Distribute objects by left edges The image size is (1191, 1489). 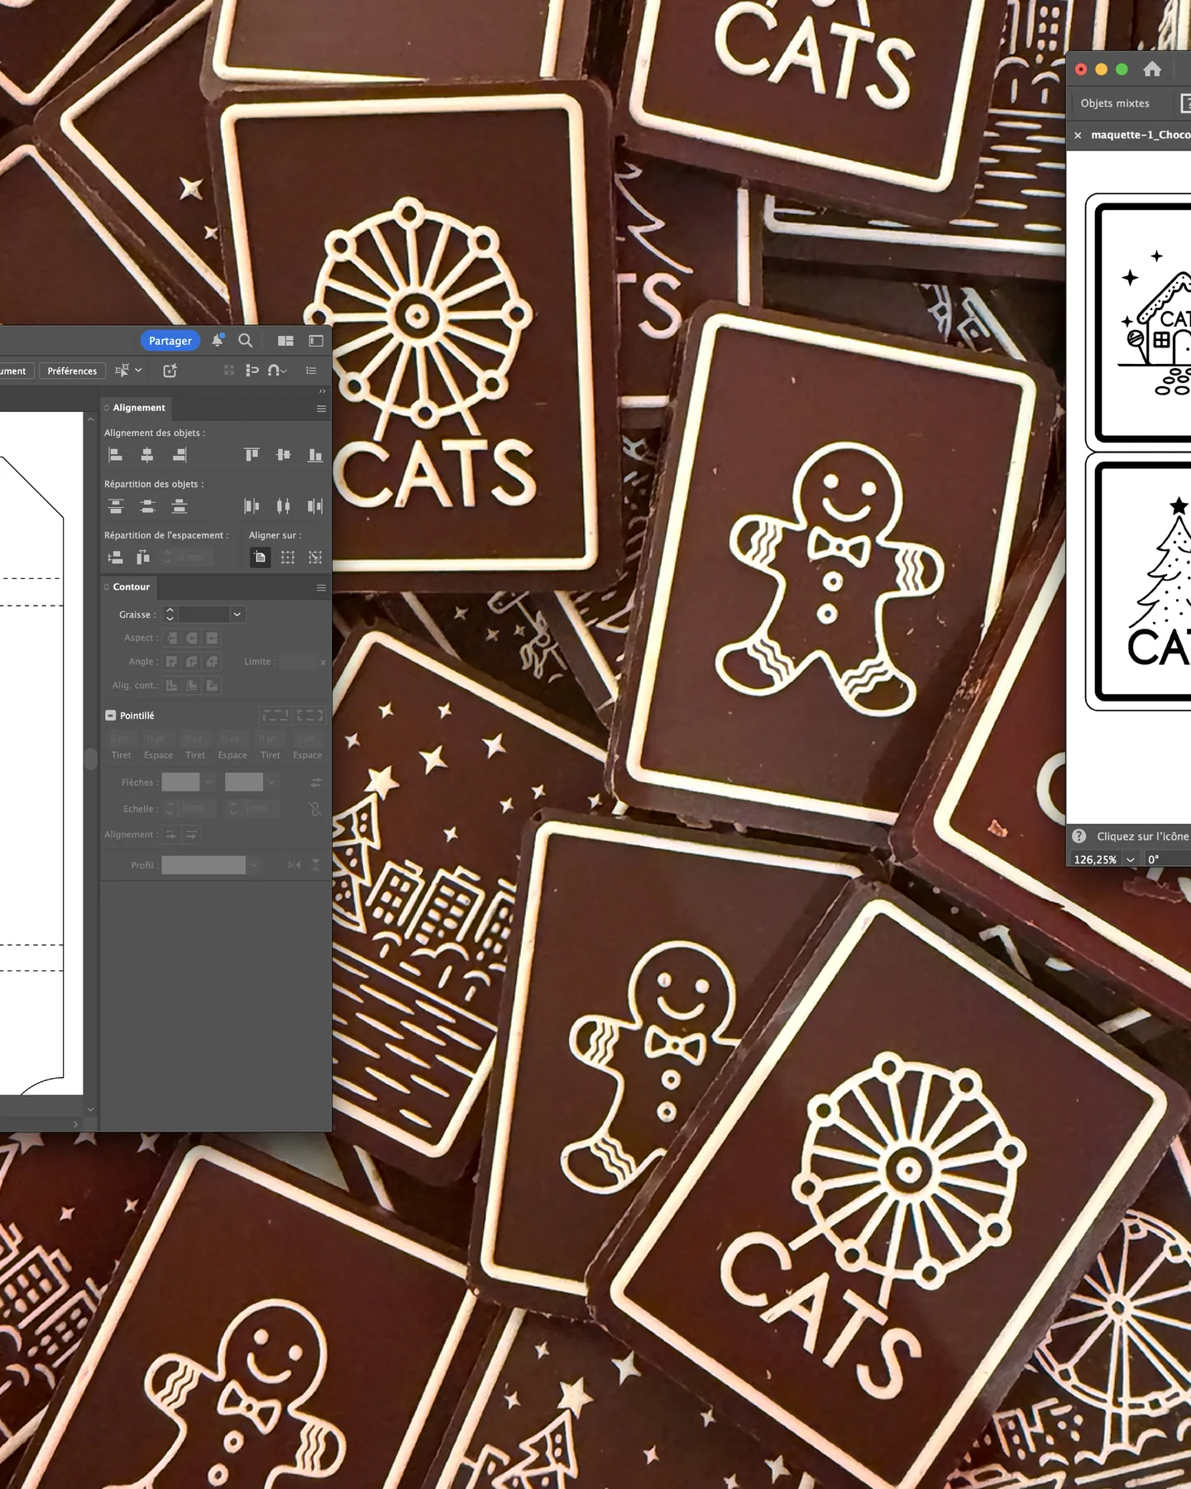(251, 506)
